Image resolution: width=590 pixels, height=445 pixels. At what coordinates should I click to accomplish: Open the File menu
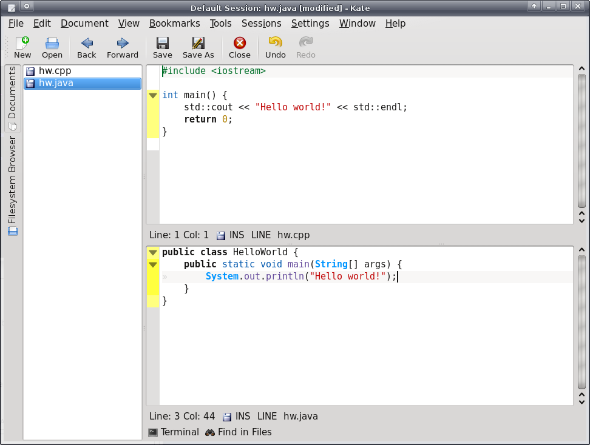[16, 23]
